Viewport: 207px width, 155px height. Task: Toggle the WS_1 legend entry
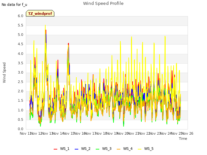click(x=61, y=149)
